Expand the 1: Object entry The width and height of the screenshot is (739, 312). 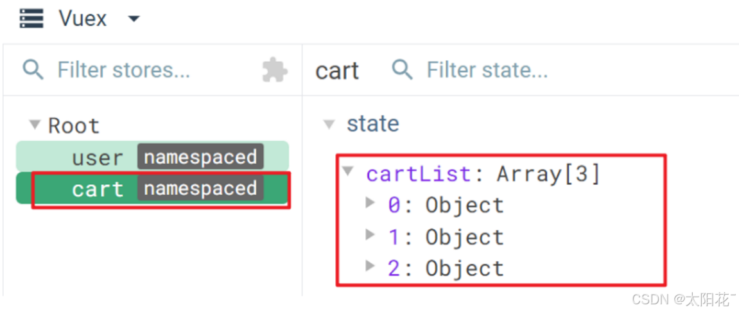(371, 234)
